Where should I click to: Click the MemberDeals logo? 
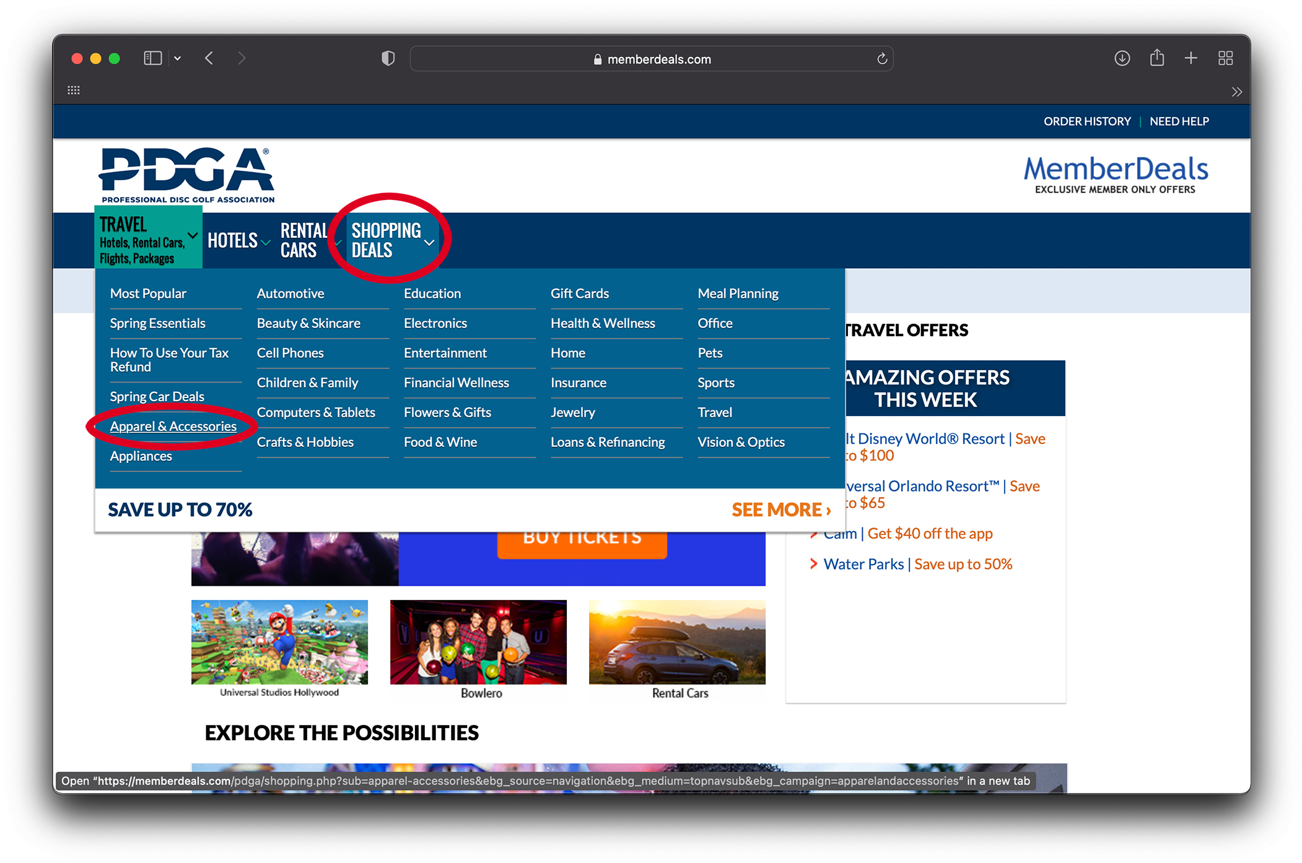(1116, 175)
